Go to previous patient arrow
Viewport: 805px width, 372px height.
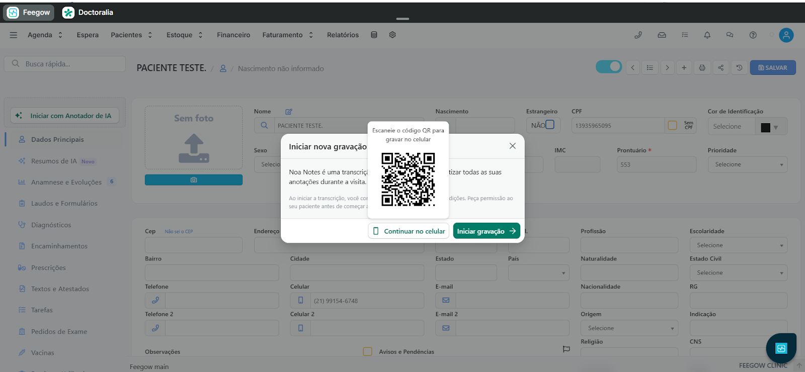[x=632, y=68]
